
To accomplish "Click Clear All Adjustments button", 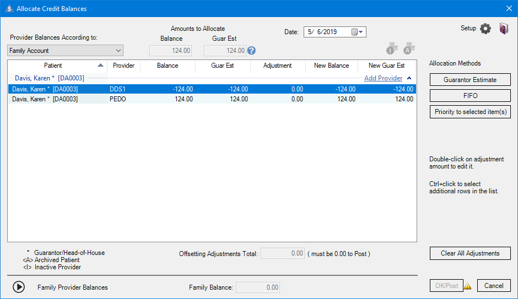I will [x=470, y=253].
